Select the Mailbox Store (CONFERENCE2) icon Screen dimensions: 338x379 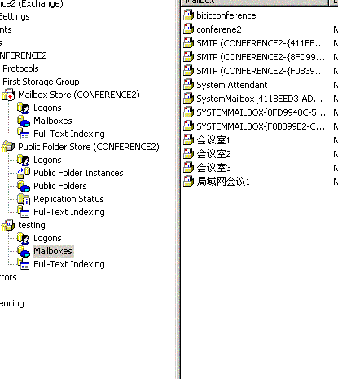(x=8, y=95)
